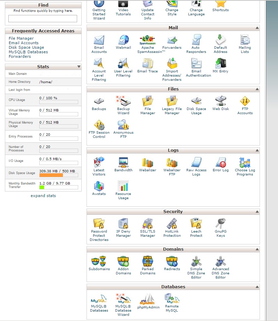
Task: Collapse the Stats panel
Action: [x=79, y=66]
